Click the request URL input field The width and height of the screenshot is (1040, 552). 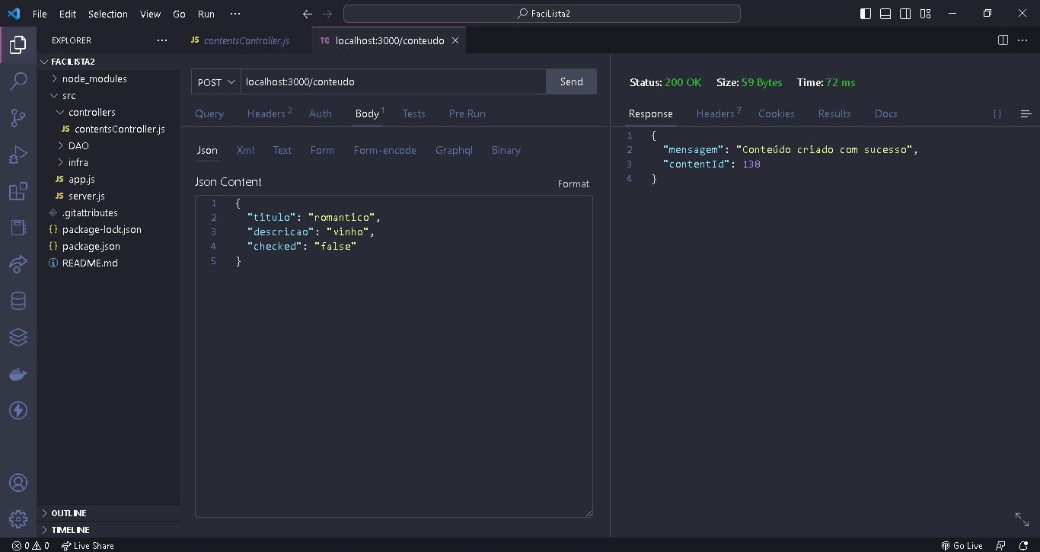click(x=393, y=81)
